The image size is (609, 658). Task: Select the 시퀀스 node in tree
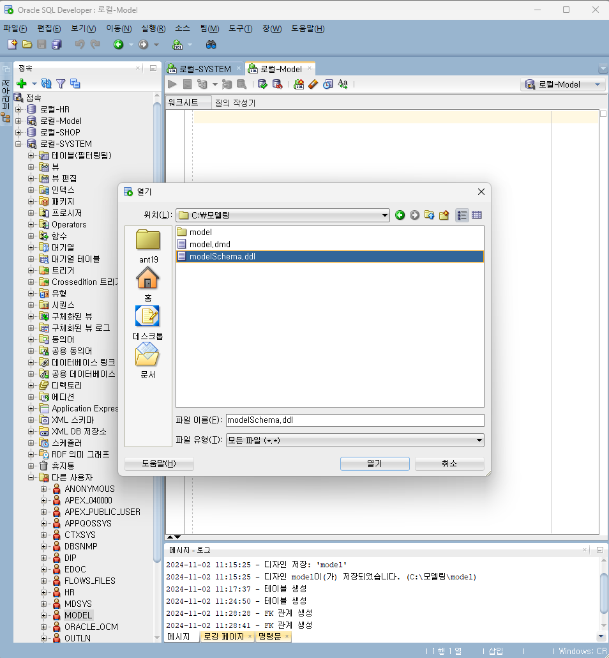(x=63, y=305)
